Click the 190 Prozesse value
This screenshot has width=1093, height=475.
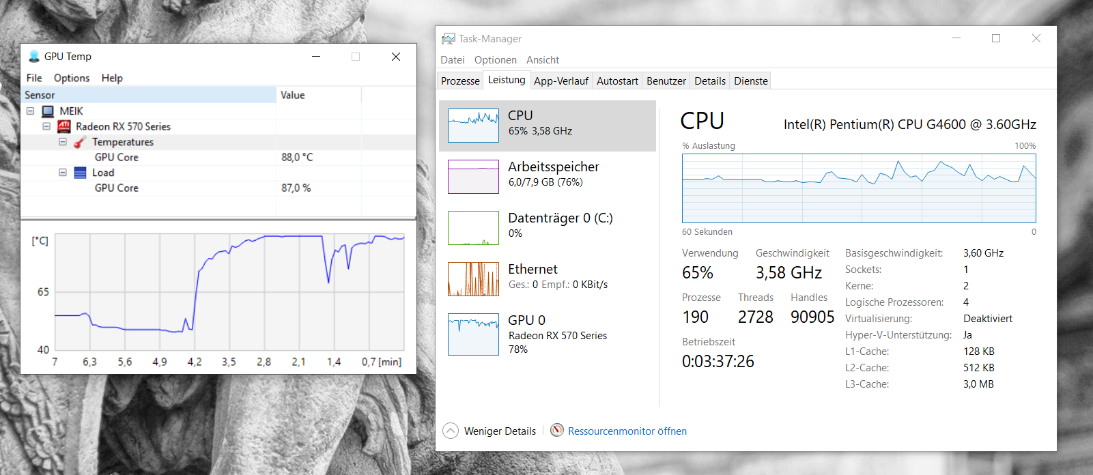(x=695, y=317)
